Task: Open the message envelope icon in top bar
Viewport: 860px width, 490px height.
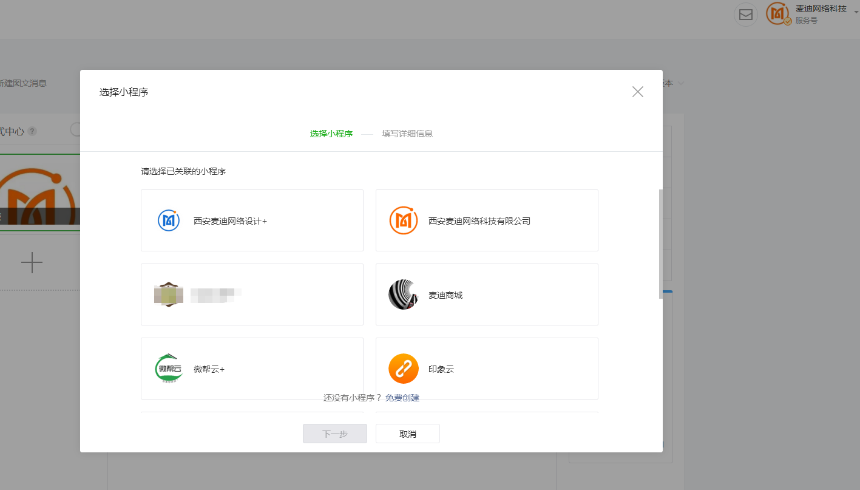Action: click(x=746, y=15)
